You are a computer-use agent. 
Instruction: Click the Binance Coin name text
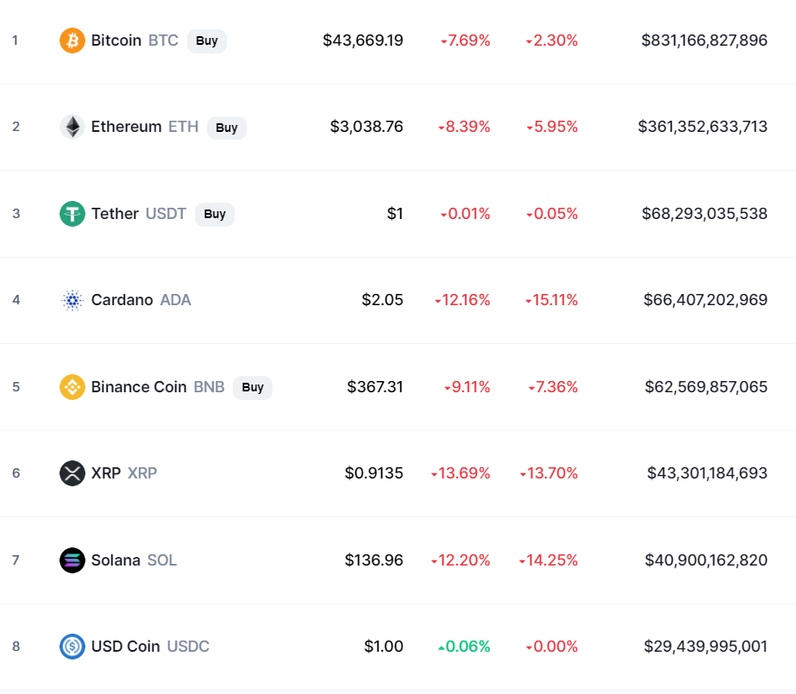click(x=139, y=387)
